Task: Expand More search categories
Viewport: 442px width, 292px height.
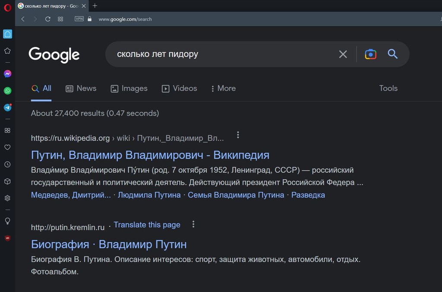Action: click(x=223, y=88)
